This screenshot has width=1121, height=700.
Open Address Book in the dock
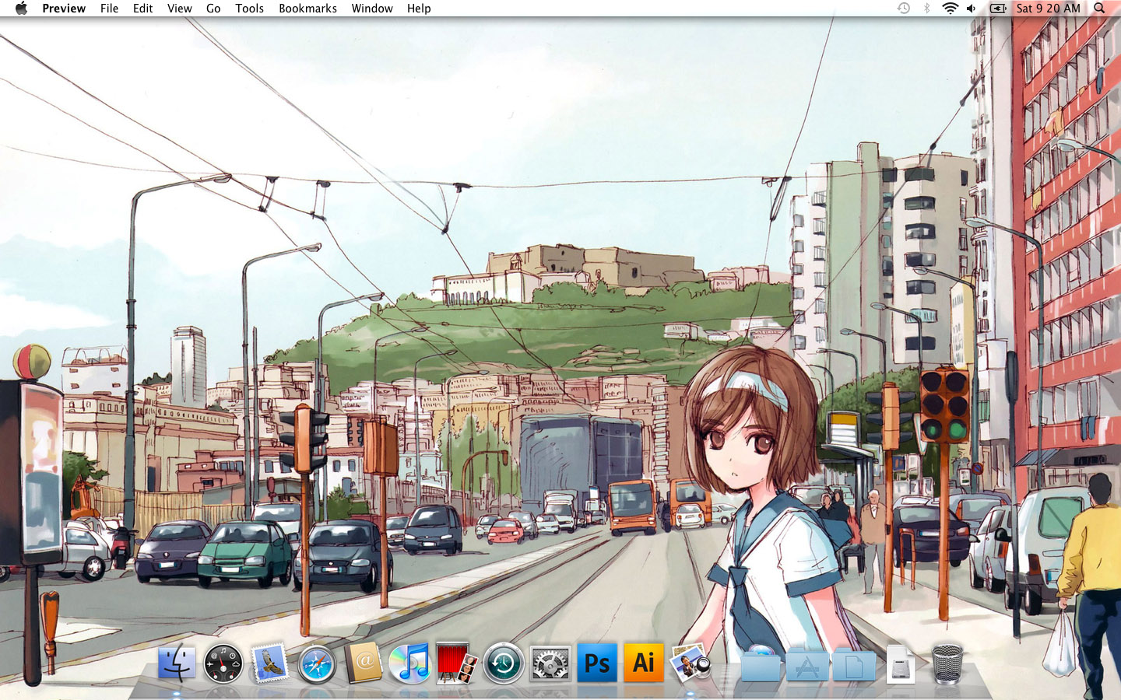coord(364,663)
